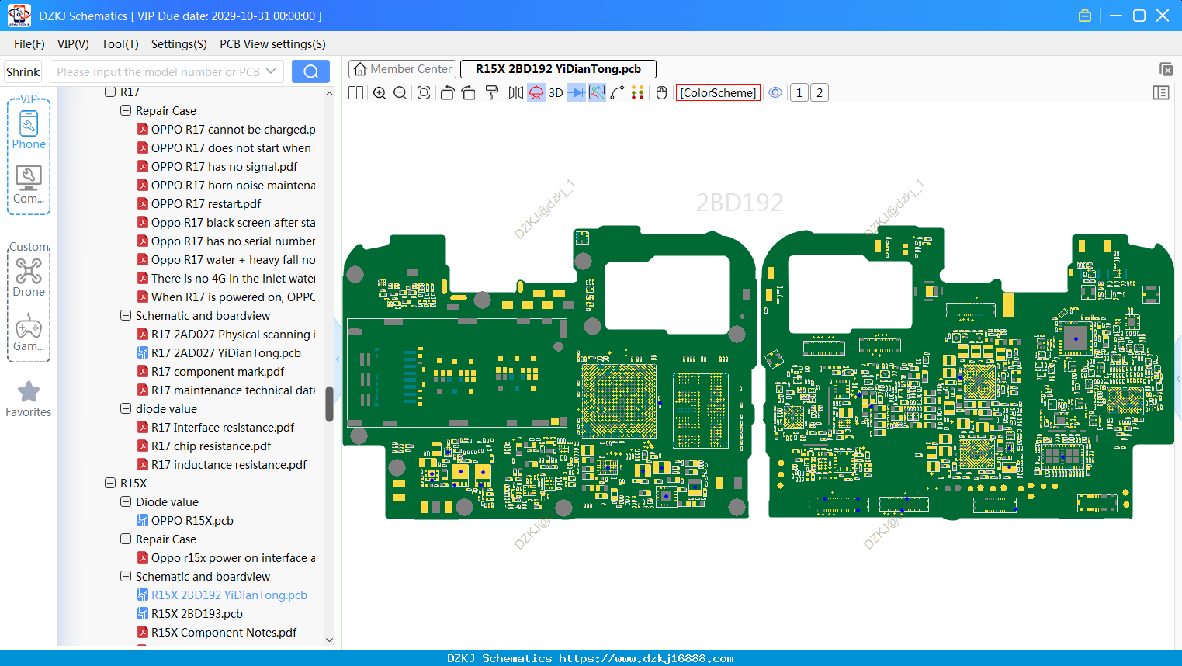Screen dimensions: 1182x666
Task: Open the ColorScheme selector
Action: point(718,93)
